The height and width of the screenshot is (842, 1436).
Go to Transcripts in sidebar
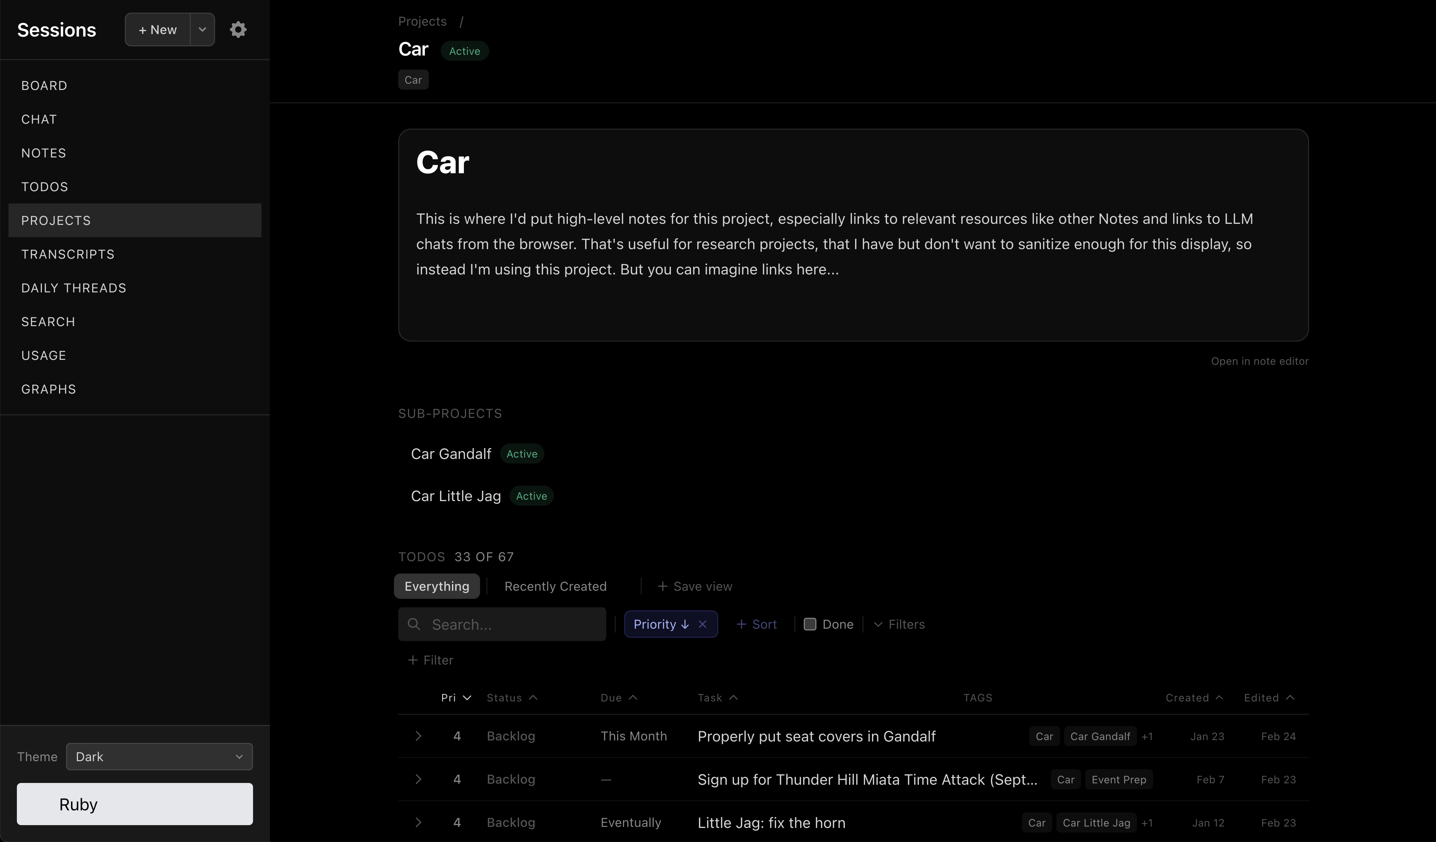pos(68,254)
